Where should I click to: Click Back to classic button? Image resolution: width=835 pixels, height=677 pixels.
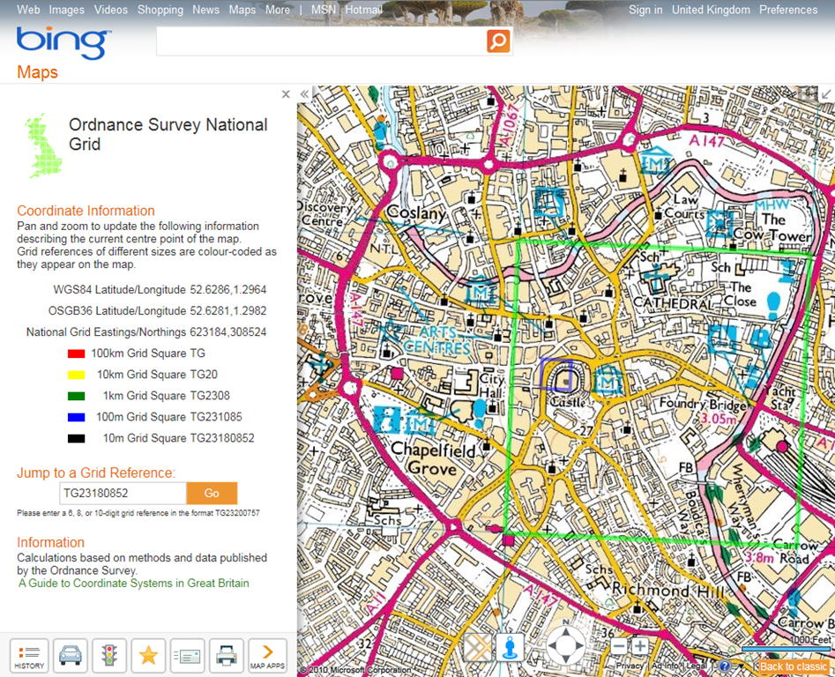[x=794, y=666]
